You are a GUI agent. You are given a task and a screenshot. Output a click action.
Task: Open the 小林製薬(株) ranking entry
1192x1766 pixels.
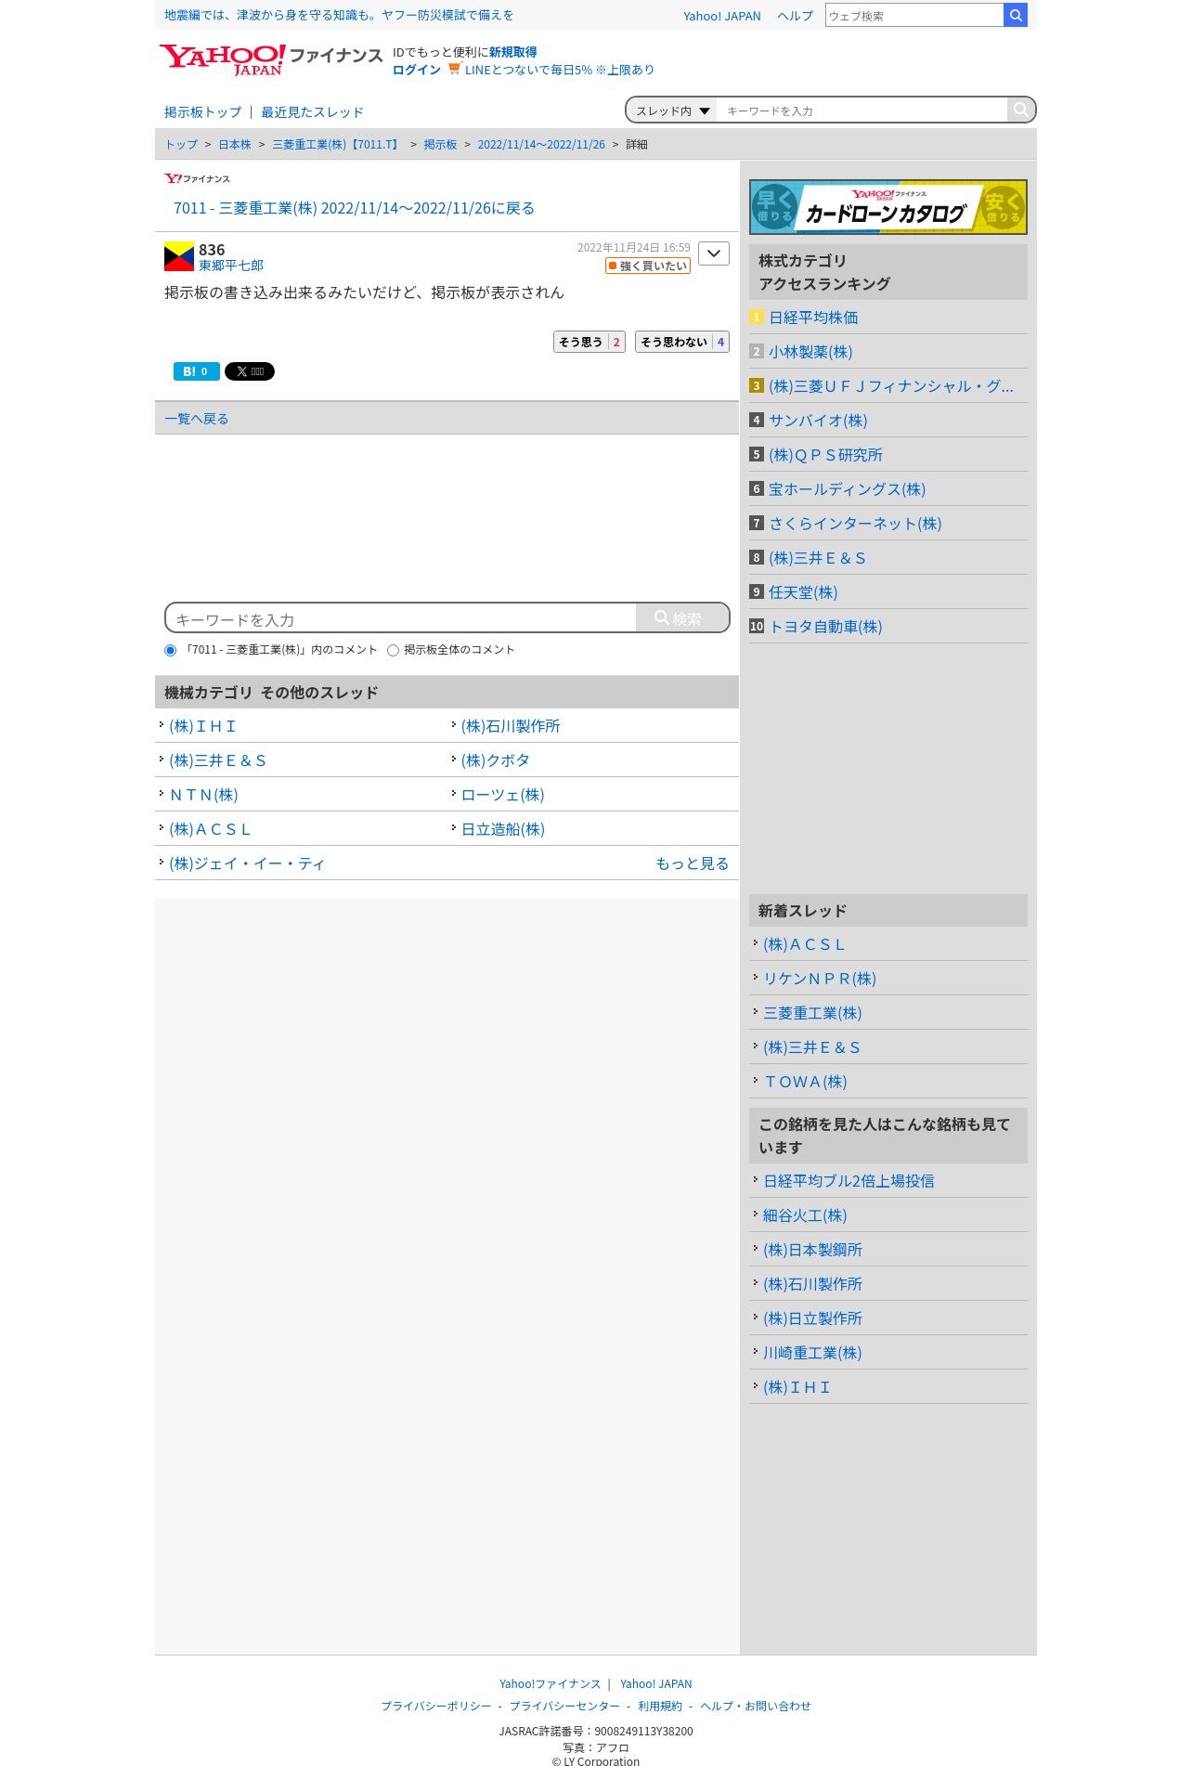click(x=810, y=352)
